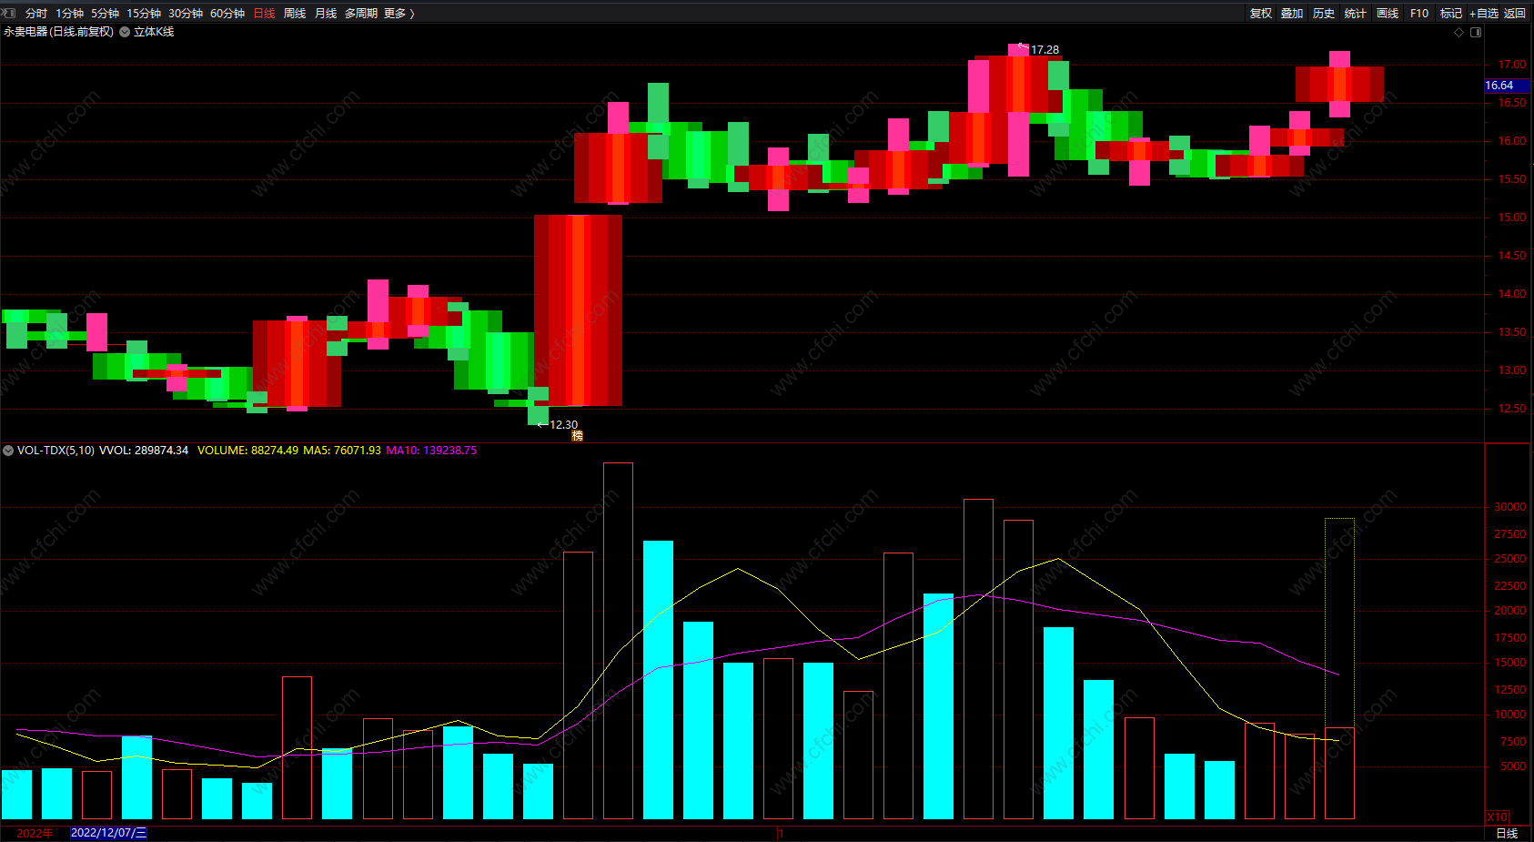Click the VOLUME: 88274.49 value
Screen dimensions: 1534x842
click(247, 451)
